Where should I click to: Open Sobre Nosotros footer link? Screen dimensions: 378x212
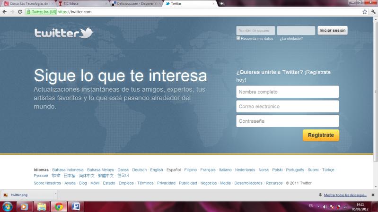pyautogui.click(x=47, y=183)
